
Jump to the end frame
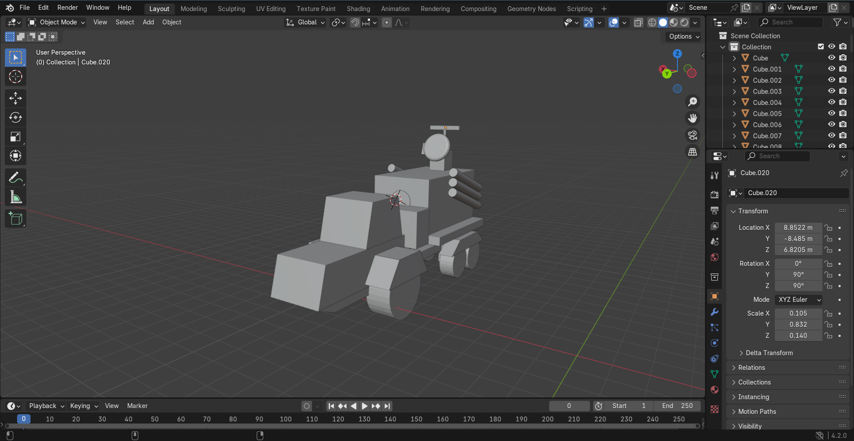[x=387, y=406]
